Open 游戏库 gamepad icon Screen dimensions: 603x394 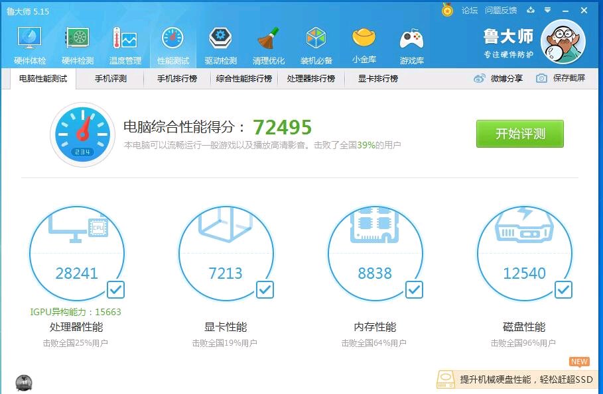(411, 46)
